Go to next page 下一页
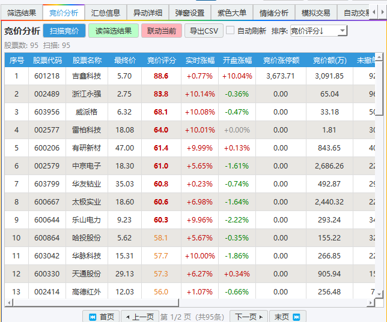Image resolution: width=387 pixels, height=322 pixels. pos(249,317)
